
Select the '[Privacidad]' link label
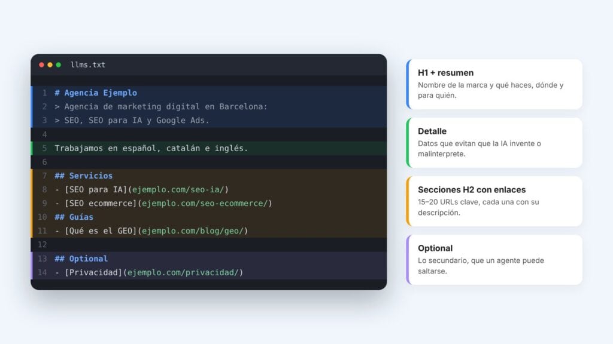pyautogui.click(x=93, y=272)
